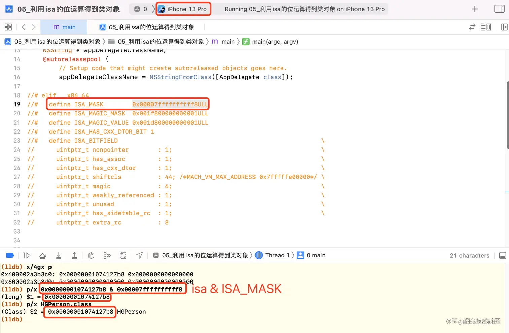
Task: Open the Environment Overrides button
Action: (123, 255)
